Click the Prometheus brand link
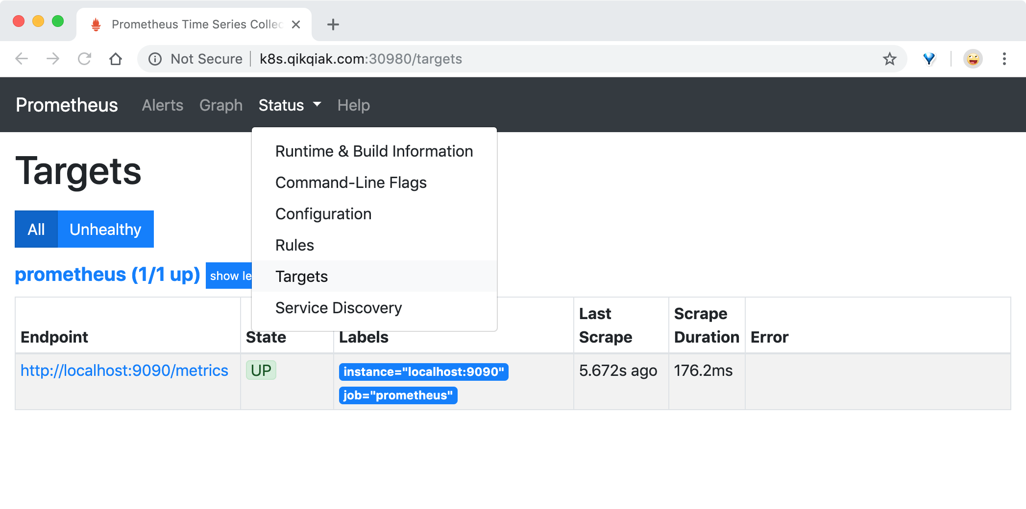Viewport: 1026px width, 509px height. (x=67, y=105)
